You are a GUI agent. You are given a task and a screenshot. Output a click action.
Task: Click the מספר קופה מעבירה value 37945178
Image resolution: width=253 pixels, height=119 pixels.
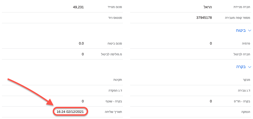[204, 18]
